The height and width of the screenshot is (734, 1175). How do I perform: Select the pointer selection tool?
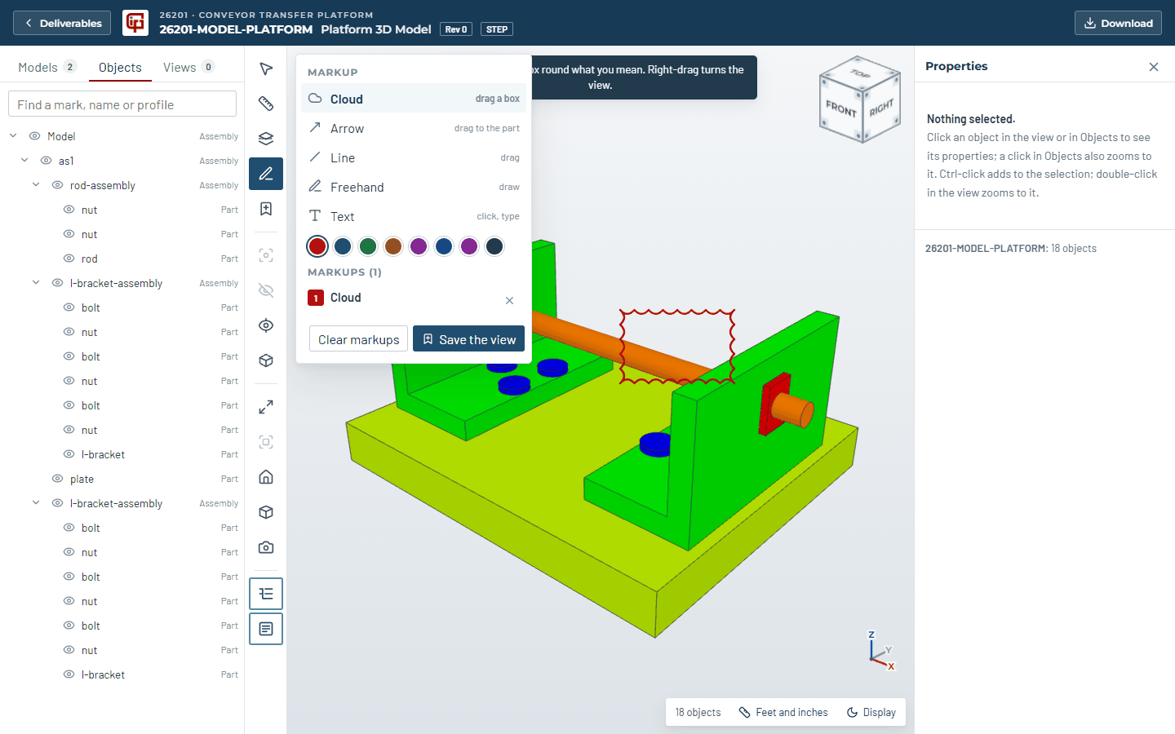coord(266,69)
